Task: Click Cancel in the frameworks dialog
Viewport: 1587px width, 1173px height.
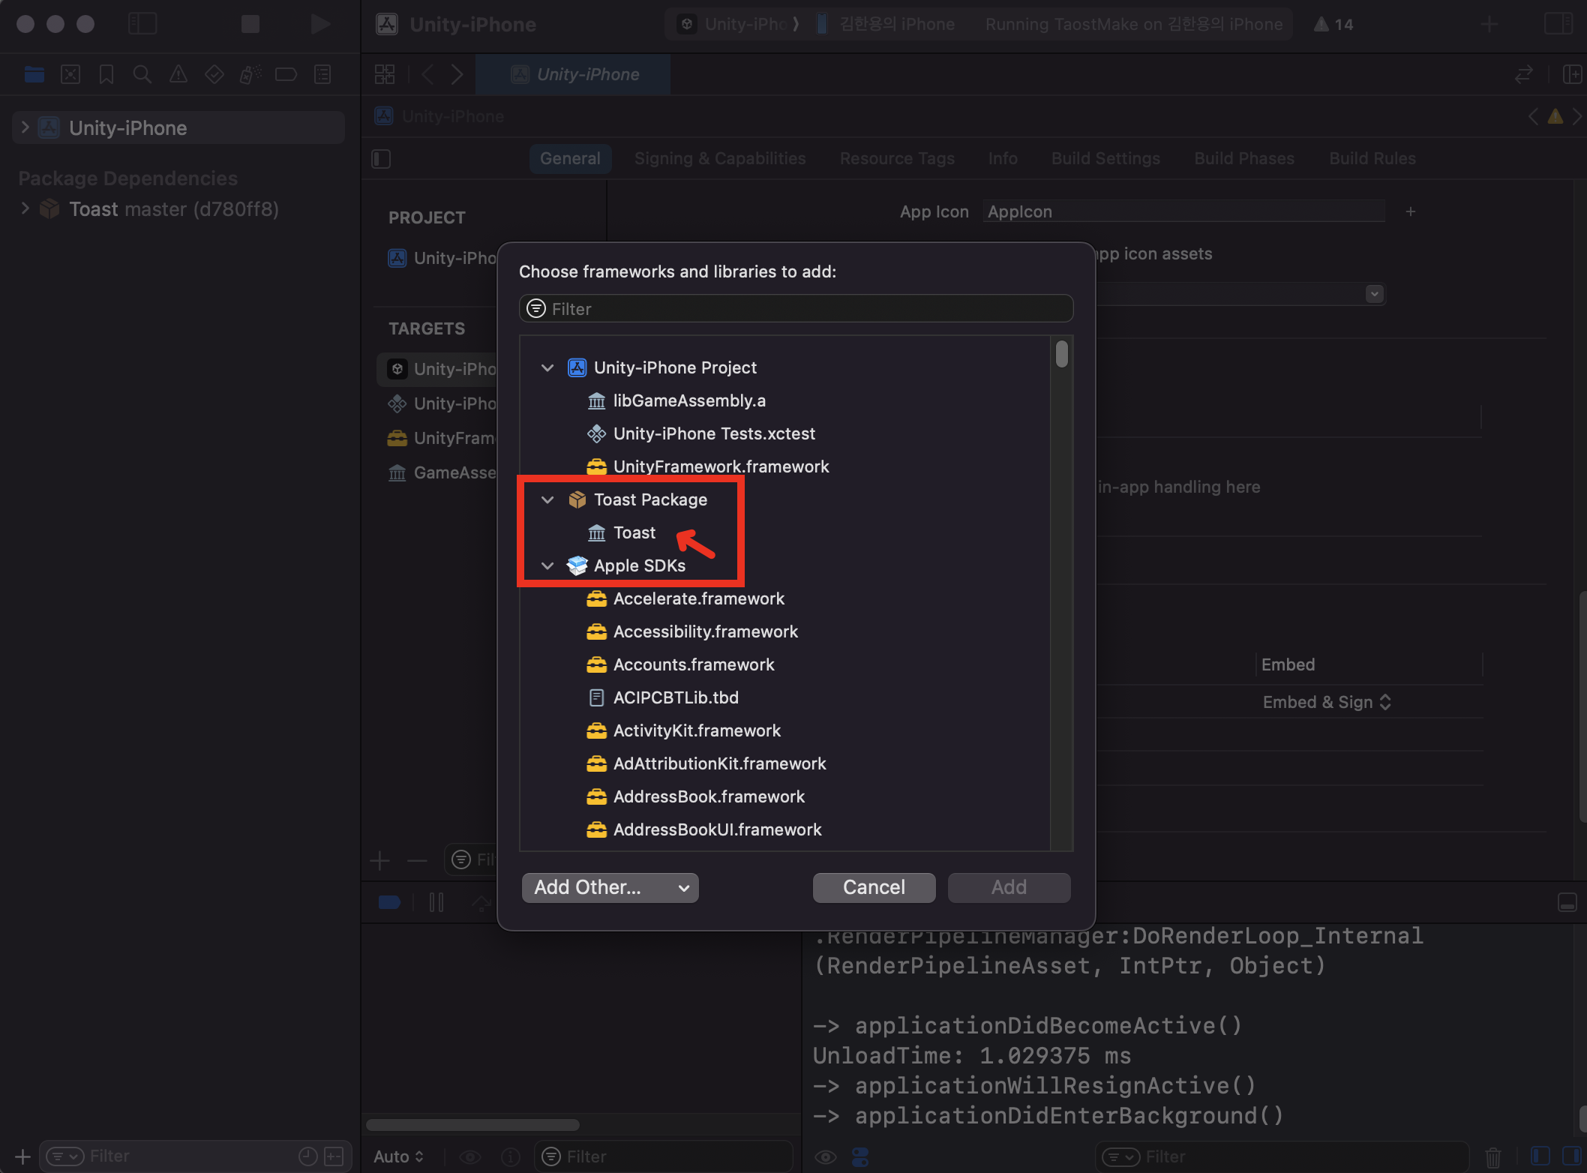Action: (x=874, y=887)
